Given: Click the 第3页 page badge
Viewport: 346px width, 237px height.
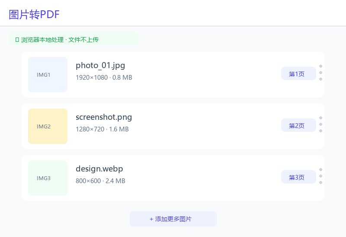Looking at the screenshot, I should click(298, 177).
